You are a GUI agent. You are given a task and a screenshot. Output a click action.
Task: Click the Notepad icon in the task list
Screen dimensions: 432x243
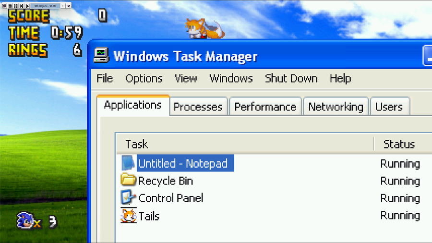coord(128,163)
